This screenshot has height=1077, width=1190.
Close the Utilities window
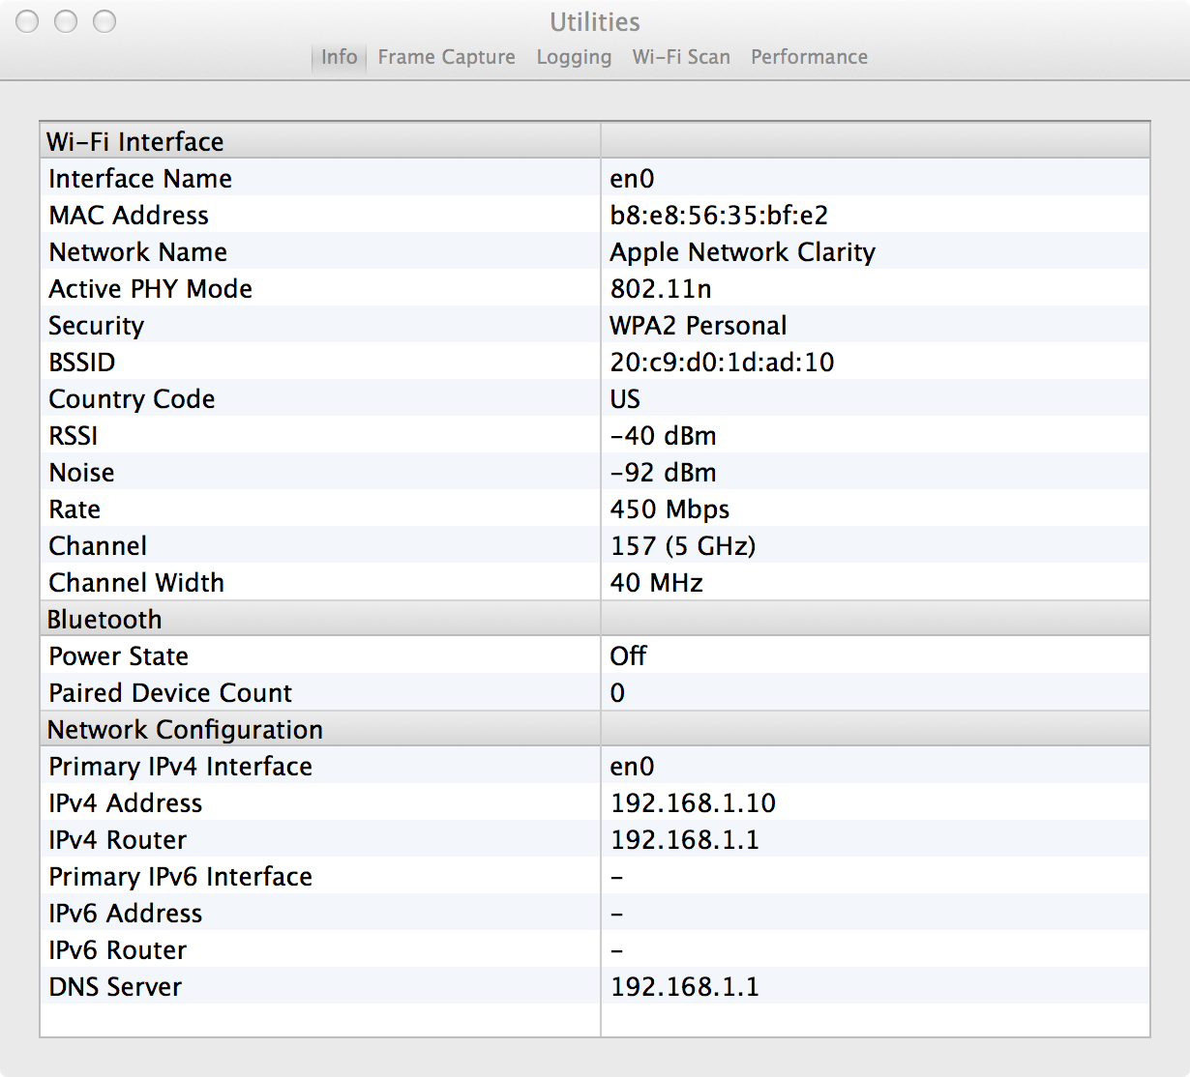(x=27, y=21)
